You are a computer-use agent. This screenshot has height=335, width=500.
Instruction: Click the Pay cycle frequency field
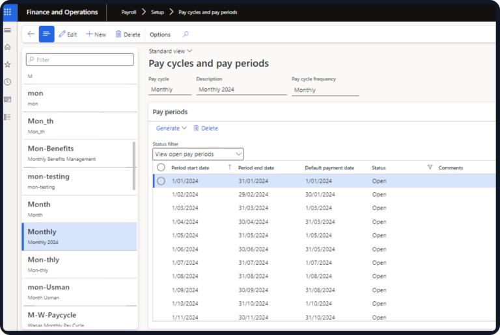click(x=326, y=90)
